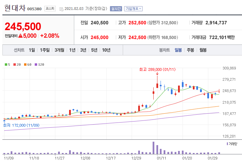Select the 10년 line chart tab
Screen dimensions: 242x166
coord(106,50)
